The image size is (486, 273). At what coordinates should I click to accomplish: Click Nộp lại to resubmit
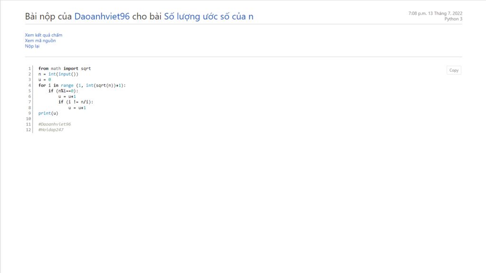pos(32,46)
